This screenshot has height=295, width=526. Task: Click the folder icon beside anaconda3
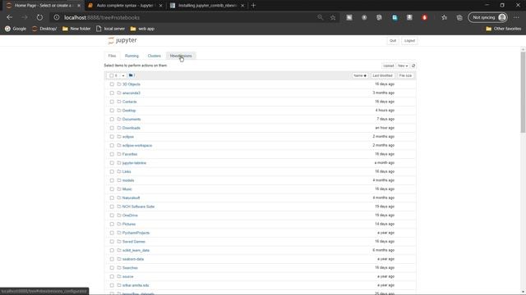point(119,93)
